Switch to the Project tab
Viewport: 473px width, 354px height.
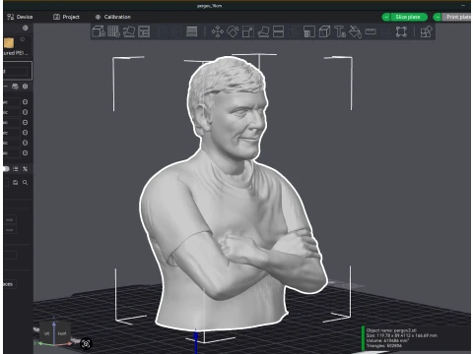pyautogui.click(x=66, y=17)
